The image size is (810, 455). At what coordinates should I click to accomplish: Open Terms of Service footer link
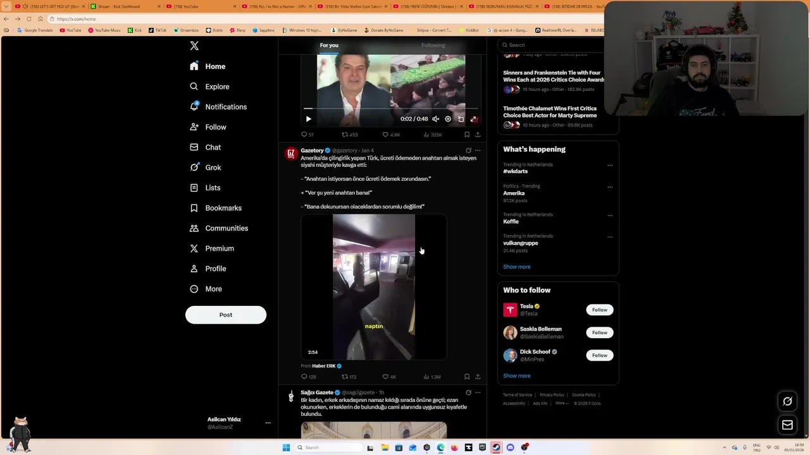click(518, 395)
